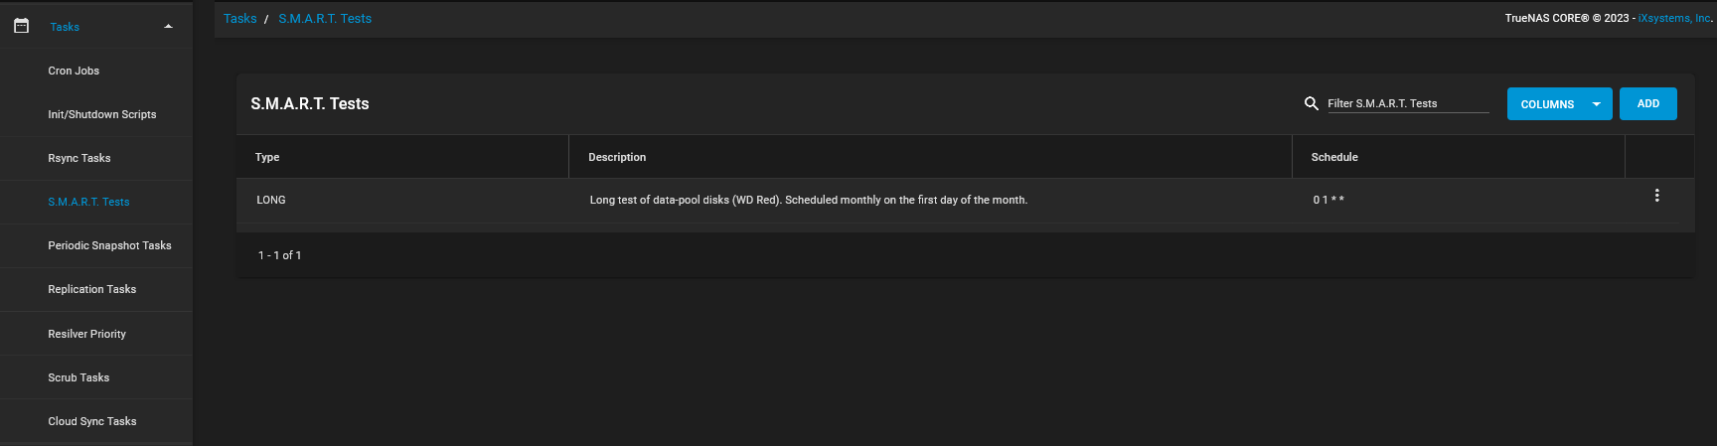Open the three-dot menu for LONG test

tap(1656, 196)
